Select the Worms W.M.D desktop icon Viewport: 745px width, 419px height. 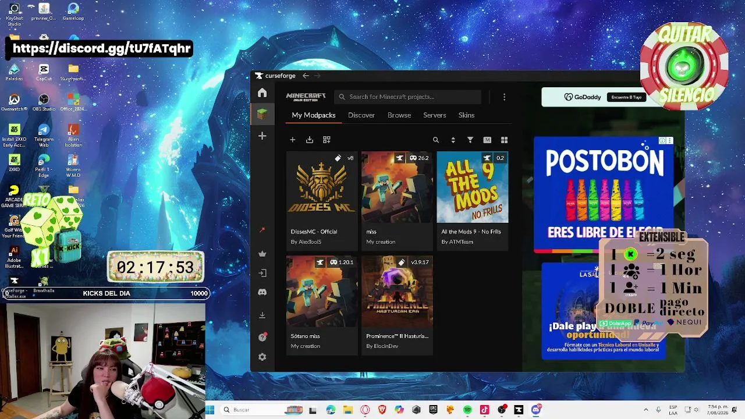[73, 166]
